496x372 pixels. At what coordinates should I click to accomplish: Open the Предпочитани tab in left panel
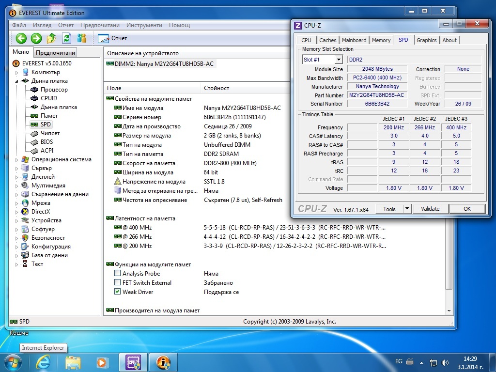click(55, 53)
